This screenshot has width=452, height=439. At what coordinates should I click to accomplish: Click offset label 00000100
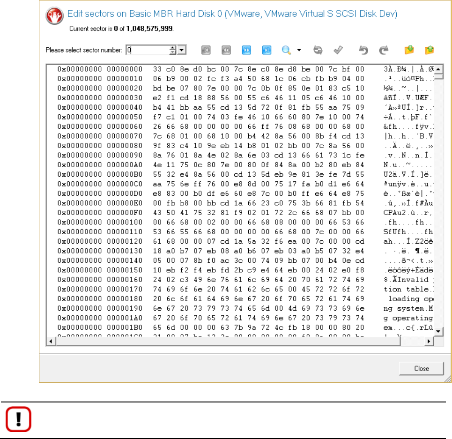pyautogui.click(x=125, y=222)
